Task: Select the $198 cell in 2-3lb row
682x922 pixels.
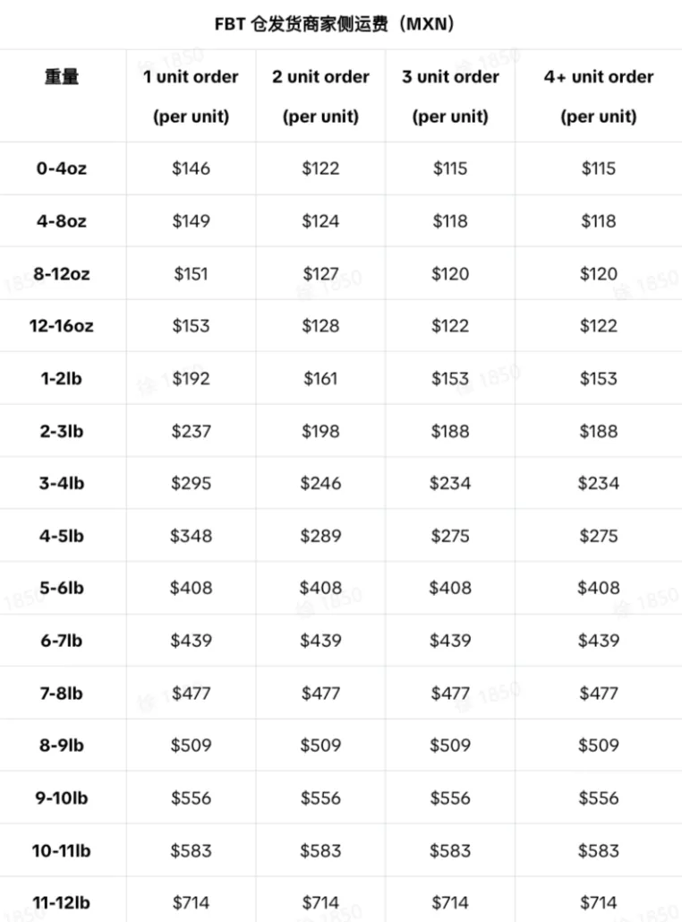Action: click(320, 431)
